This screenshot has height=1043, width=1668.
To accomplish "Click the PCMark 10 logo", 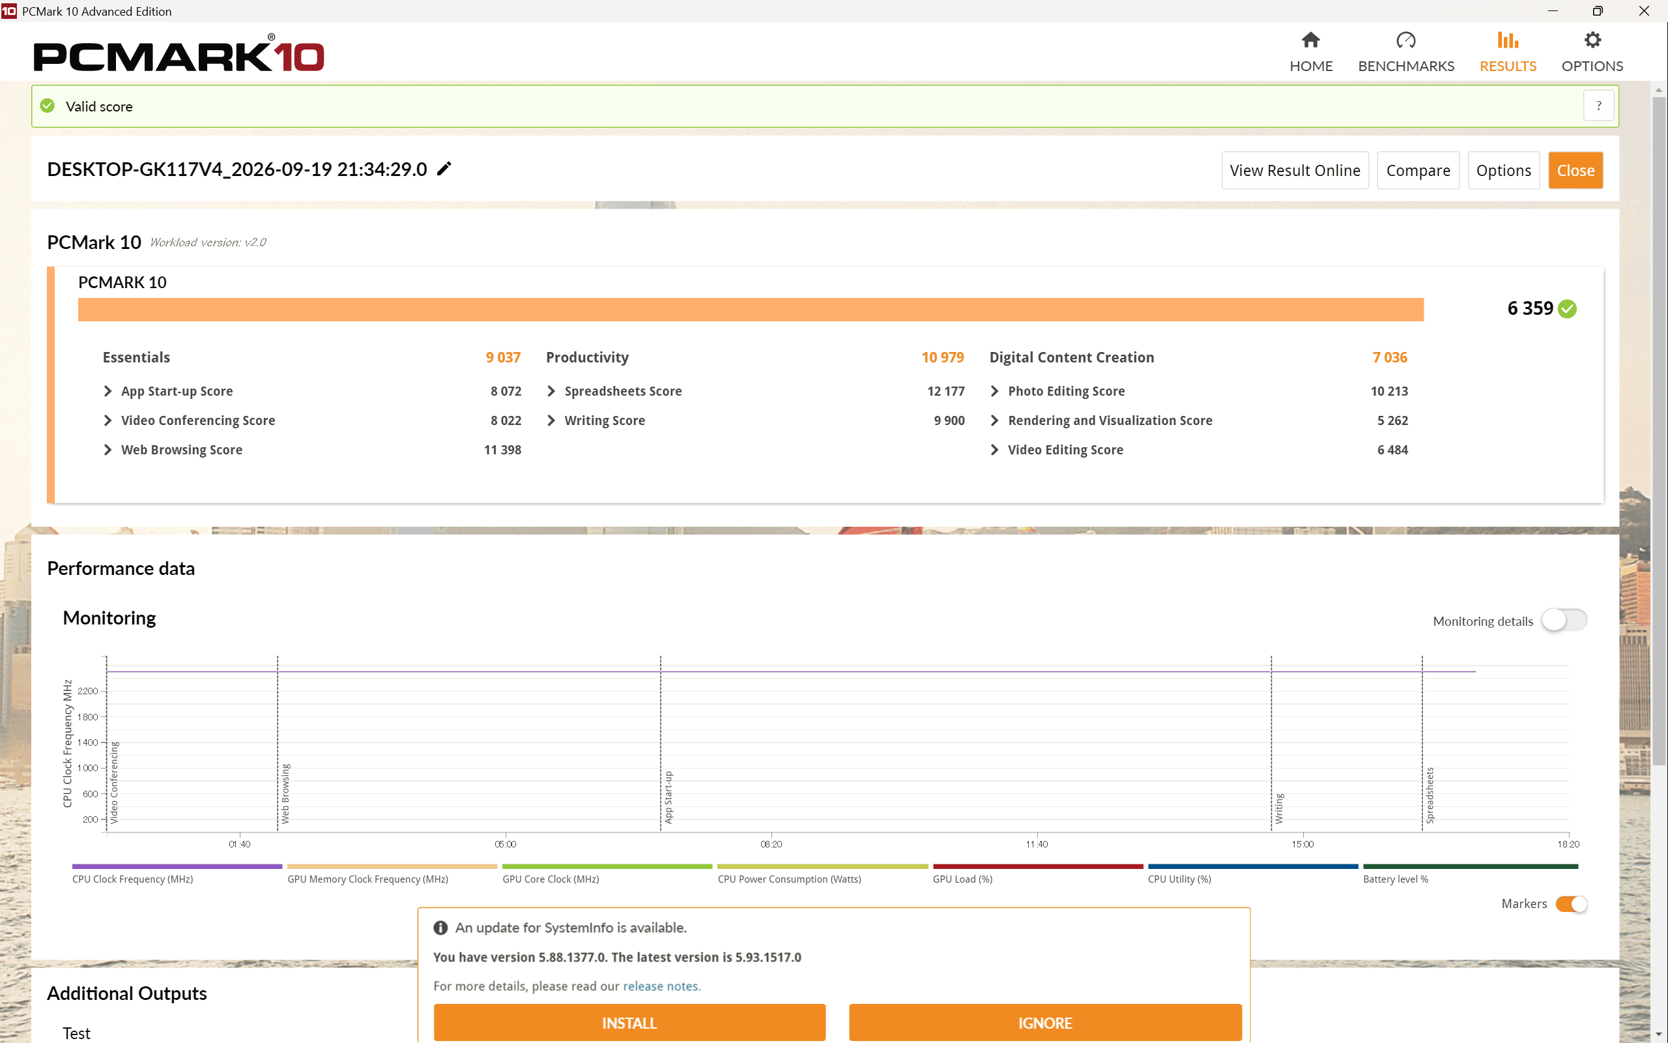I will (179, 53).
